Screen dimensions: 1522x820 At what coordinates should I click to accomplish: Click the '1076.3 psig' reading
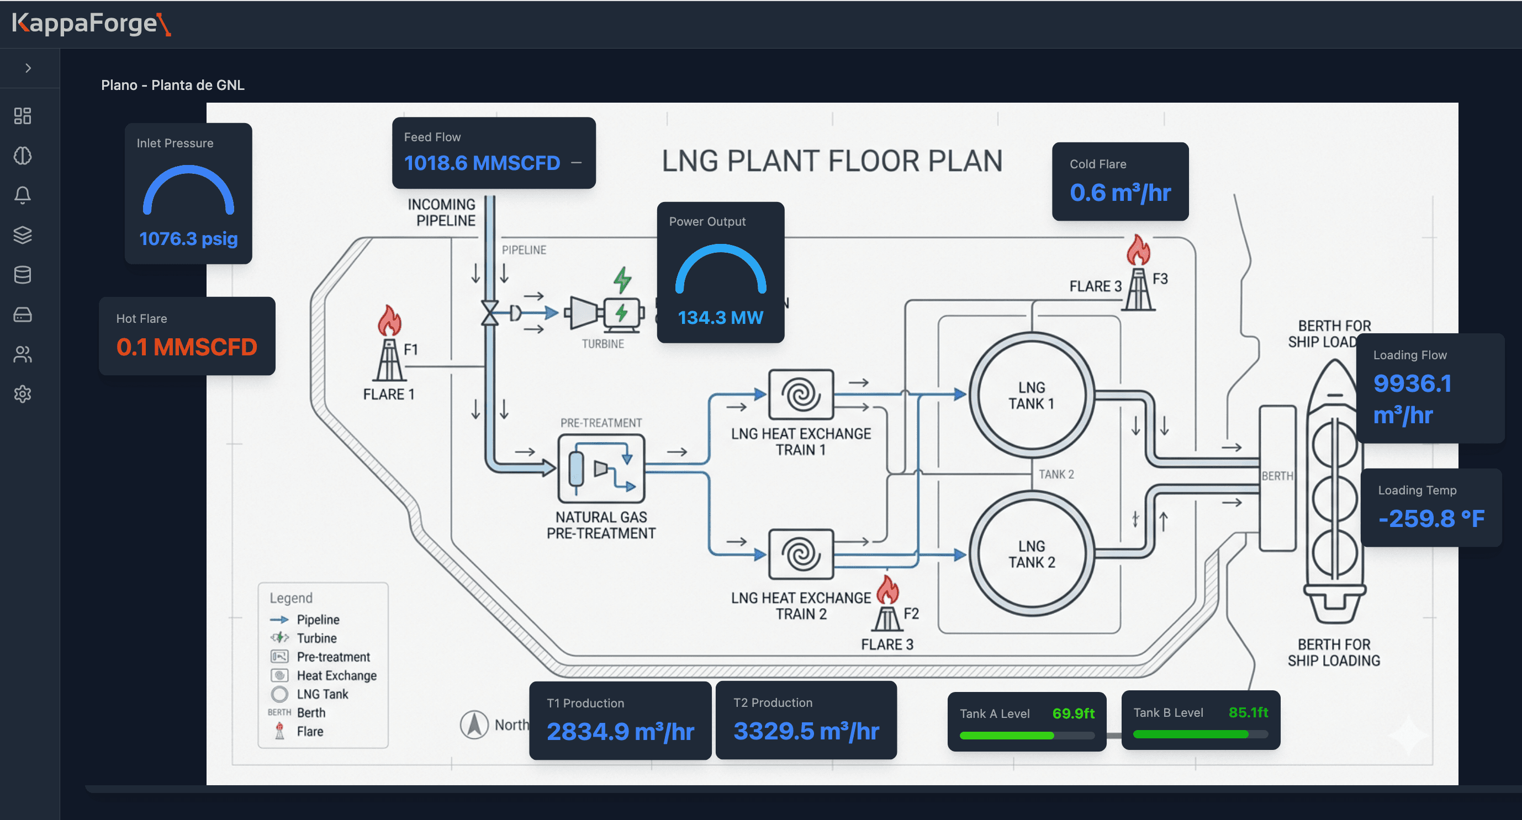[188, 238]
